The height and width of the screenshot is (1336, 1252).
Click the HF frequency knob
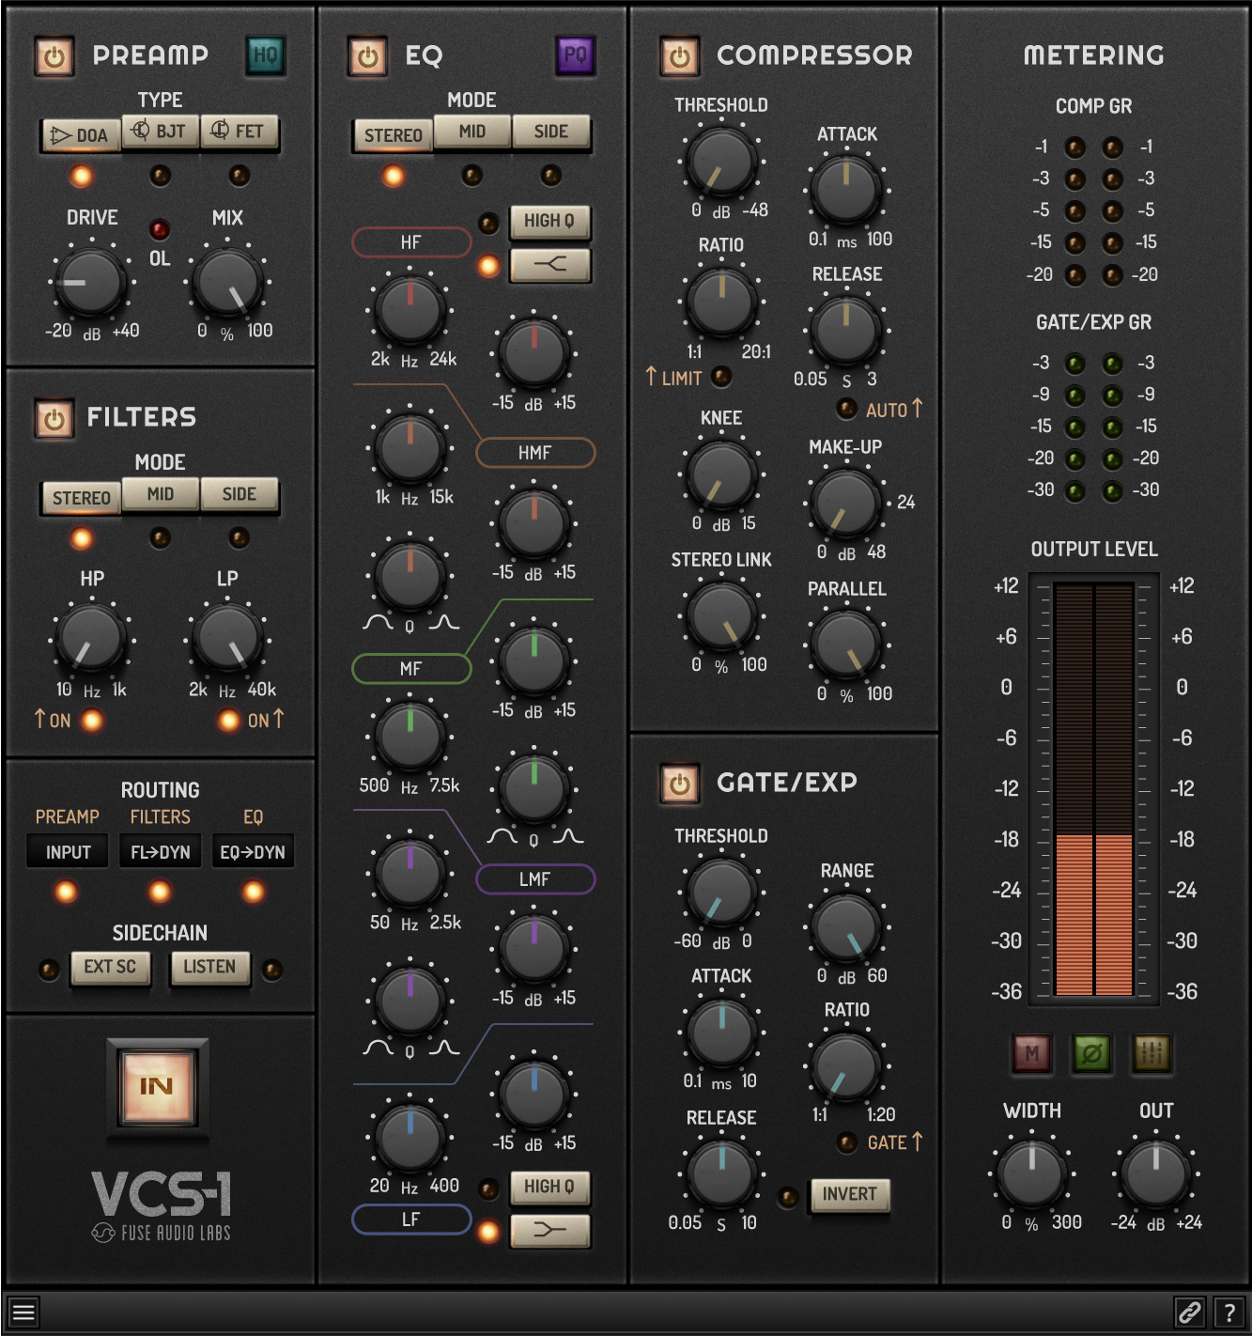tap(410, 309)
